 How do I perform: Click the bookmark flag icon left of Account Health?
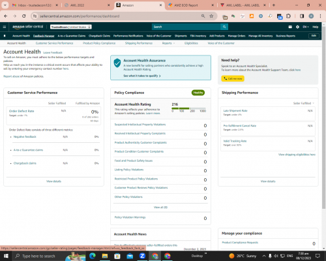tap(5, 36)
